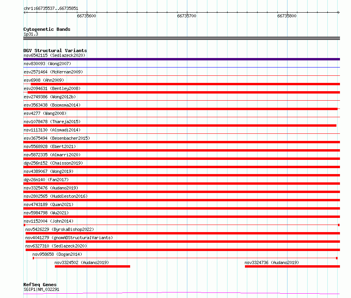Click nsv958658 (Dogan2014) label
351x298 pixels.
click(57, 254)
